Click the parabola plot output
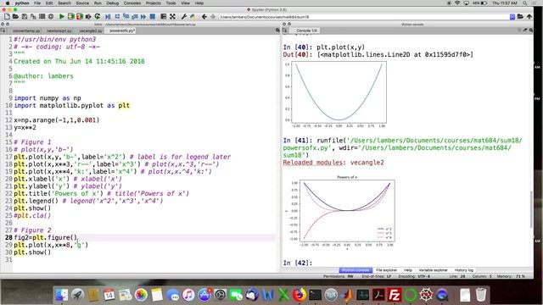The height and width of the screenshot is (305, 543). pyautogui.click(x=335, y=94)
